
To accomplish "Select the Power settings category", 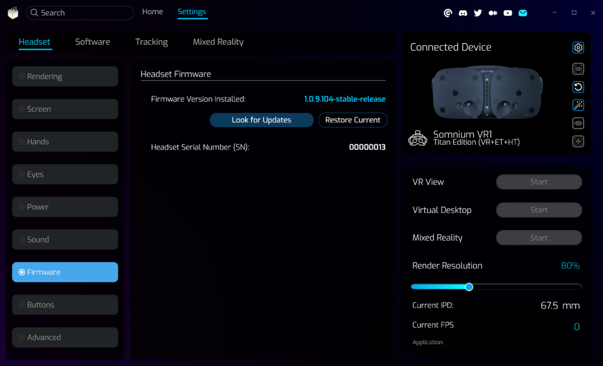I will tap(65, 207).
